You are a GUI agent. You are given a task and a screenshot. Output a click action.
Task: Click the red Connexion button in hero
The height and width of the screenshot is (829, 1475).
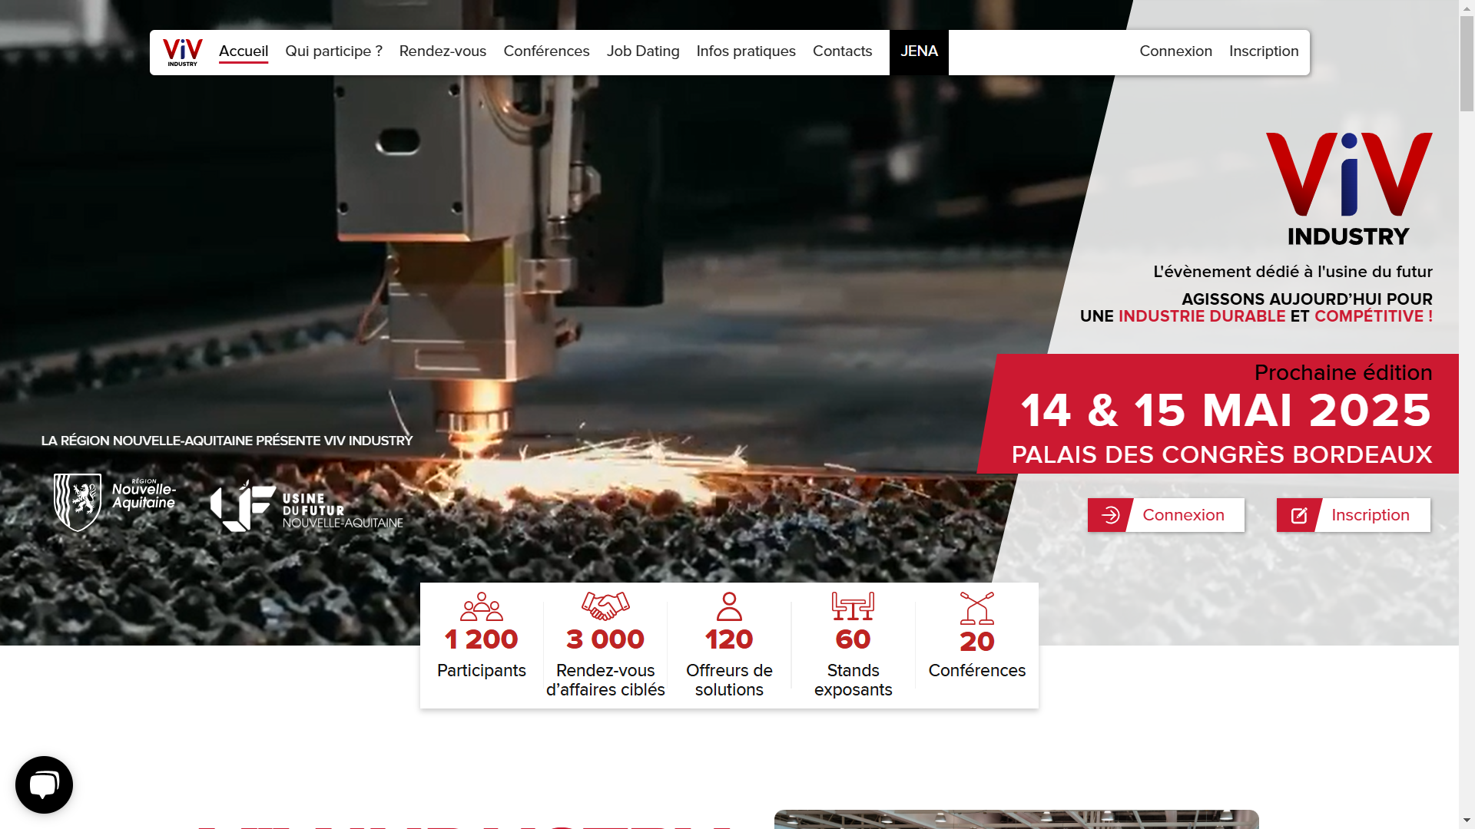point(1166,515)
